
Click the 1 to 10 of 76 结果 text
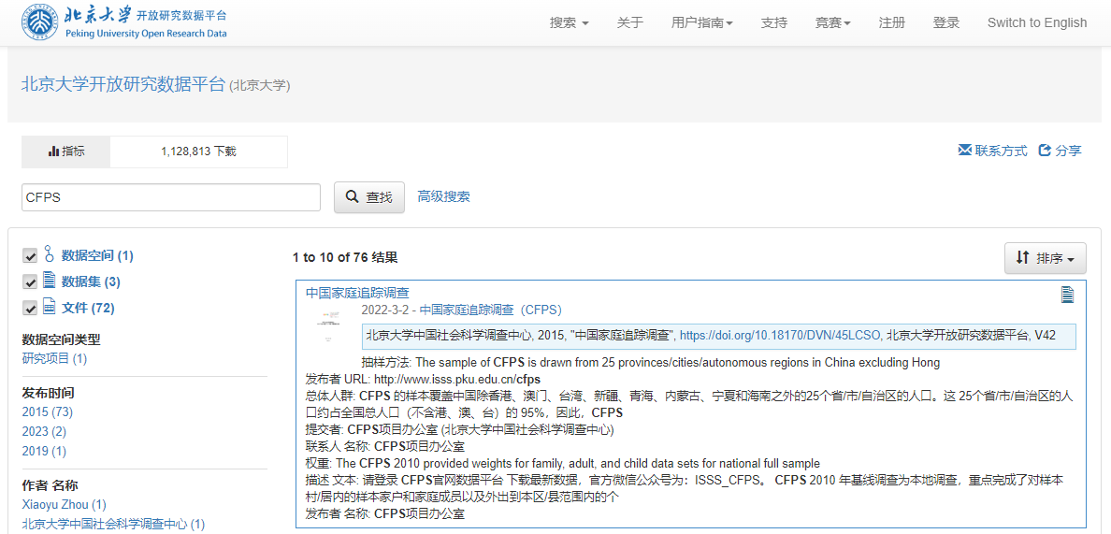345,258
